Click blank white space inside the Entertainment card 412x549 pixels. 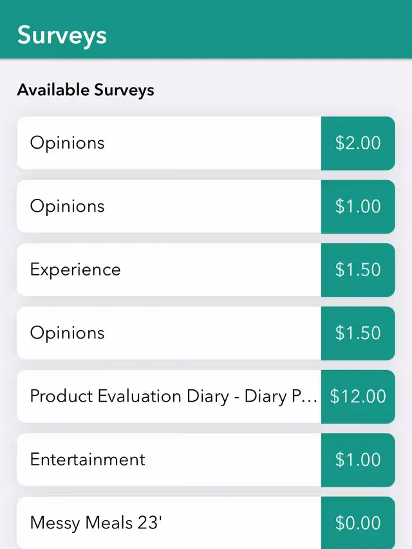pyautogui.click(x=238, y=460)
